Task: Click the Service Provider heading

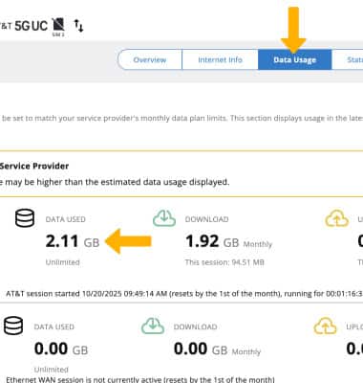Action: (34, 166)
